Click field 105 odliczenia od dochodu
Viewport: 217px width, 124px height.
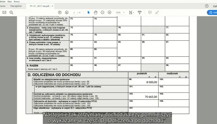tap(143, 103)
